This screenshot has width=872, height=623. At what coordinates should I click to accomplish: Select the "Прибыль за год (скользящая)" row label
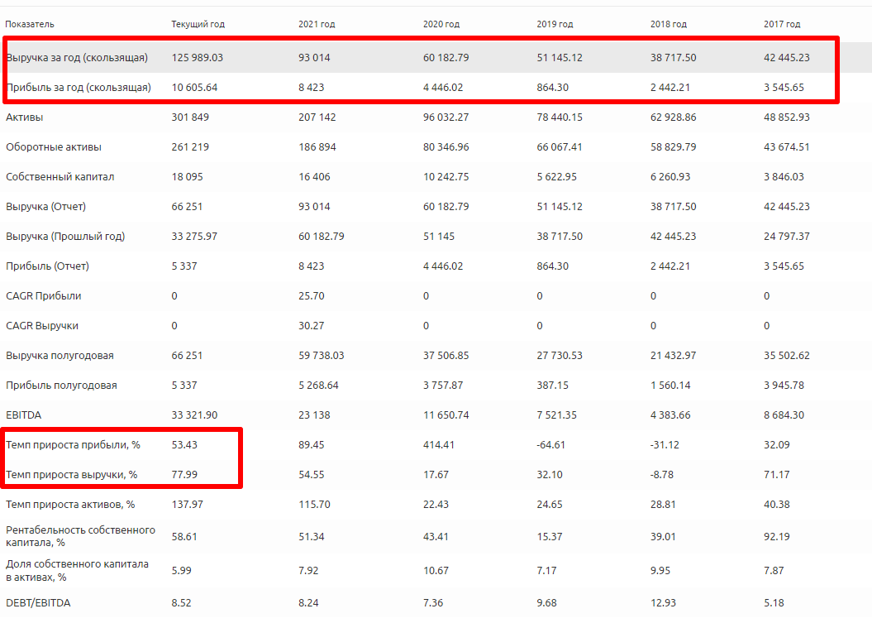point(79,88)
